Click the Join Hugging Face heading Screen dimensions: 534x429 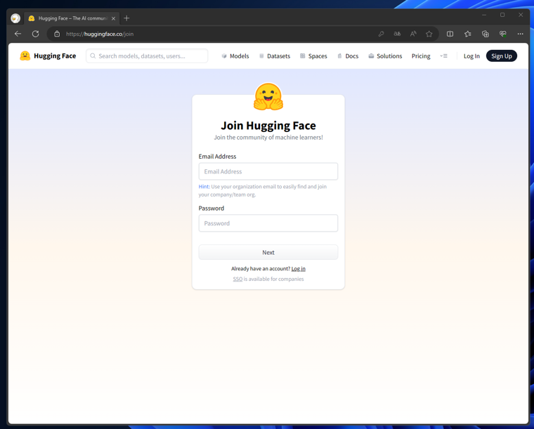pos(268,126)
